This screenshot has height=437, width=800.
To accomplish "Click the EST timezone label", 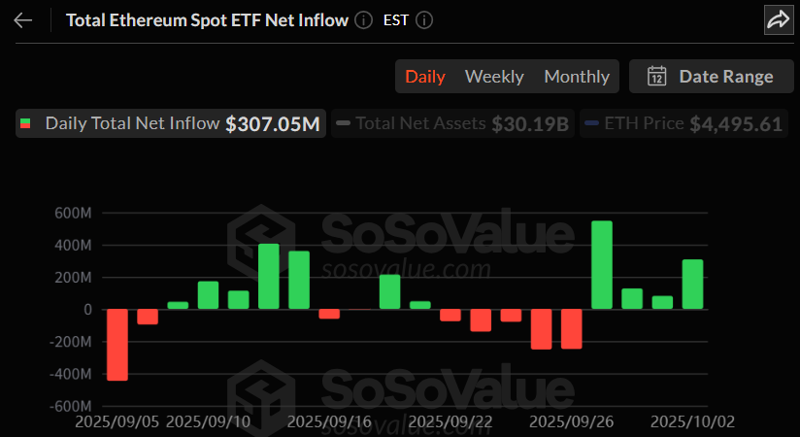I will [395, 20].
